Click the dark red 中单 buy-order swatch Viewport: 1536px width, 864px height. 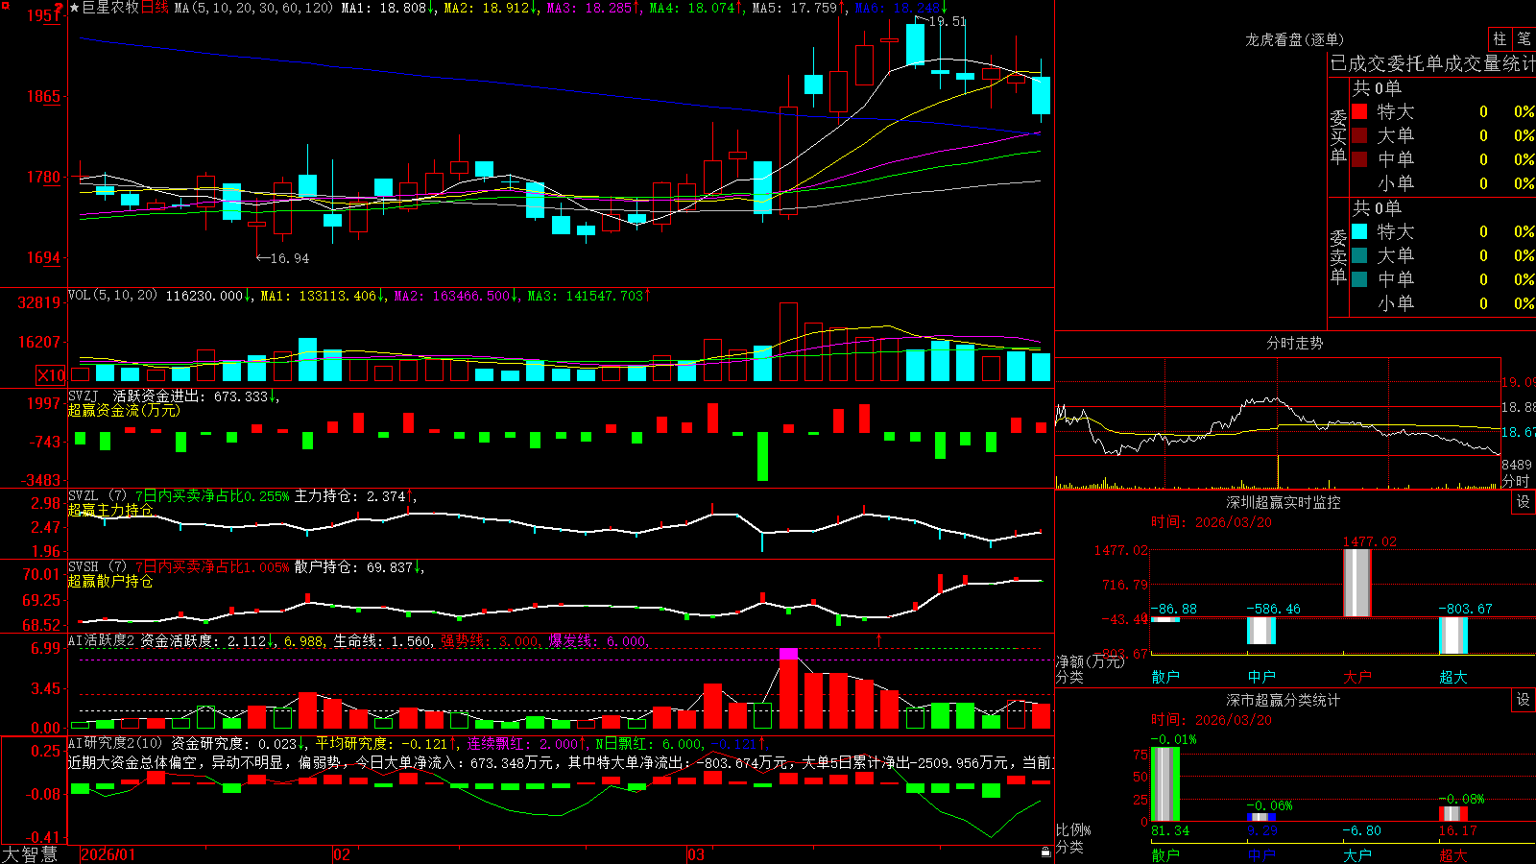point(1359,158)
